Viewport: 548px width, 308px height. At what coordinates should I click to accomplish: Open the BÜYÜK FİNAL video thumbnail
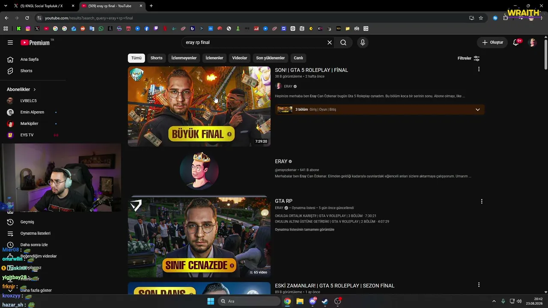point(199,106)
